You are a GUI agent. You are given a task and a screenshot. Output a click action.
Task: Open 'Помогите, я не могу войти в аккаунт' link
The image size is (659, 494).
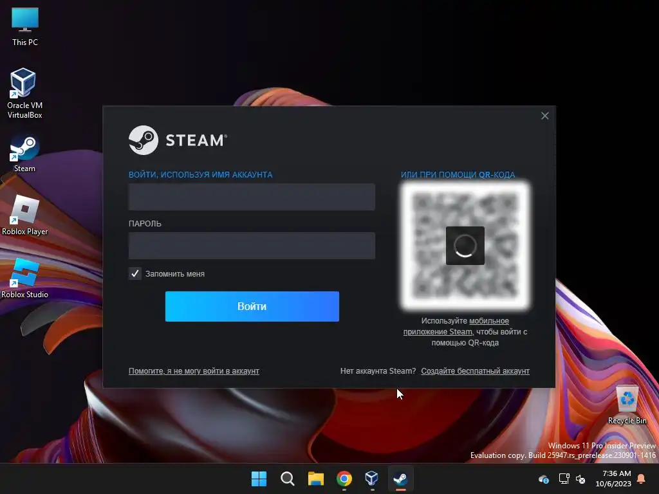(194, 371)
